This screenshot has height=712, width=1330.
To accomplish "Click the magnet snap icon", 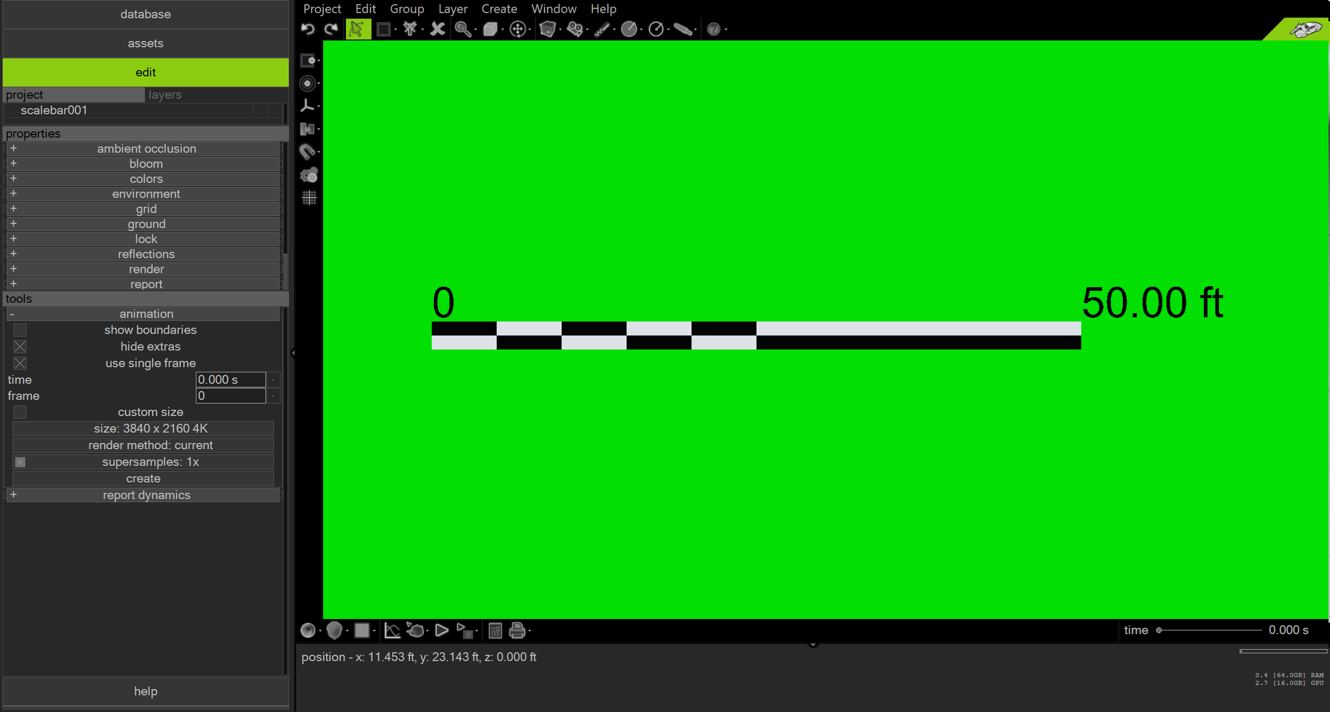I will pyautogui.click(x=307, y=152).
